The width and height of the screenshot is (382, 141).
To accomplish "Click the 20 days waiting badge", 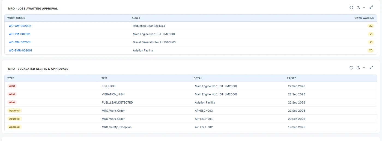I will point(371,50).
